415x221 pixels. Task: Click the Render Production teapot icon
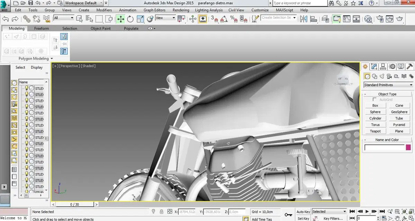(x=399, y=19)
